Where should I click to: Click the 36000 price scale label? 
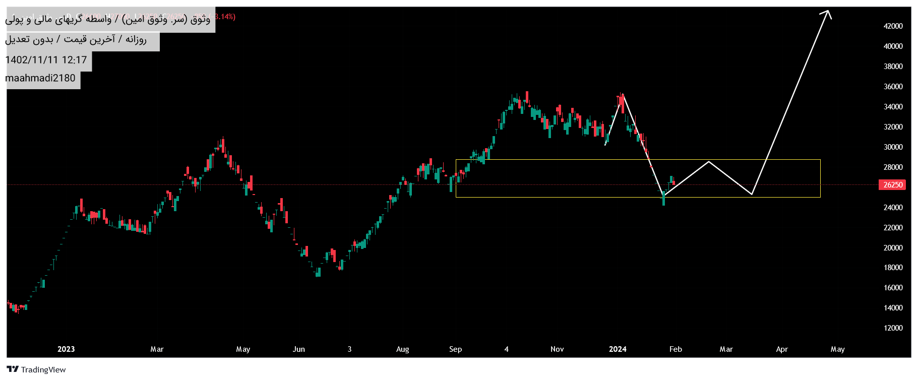point(893,87)
